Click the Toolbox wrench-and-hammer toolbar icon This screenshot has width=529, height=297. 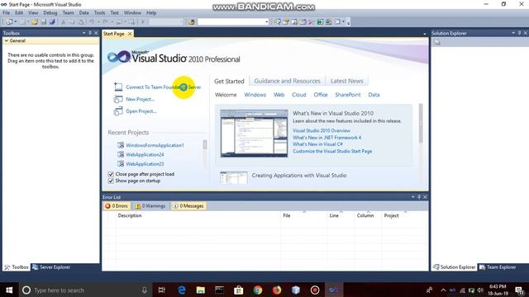[x=311, y=22]
